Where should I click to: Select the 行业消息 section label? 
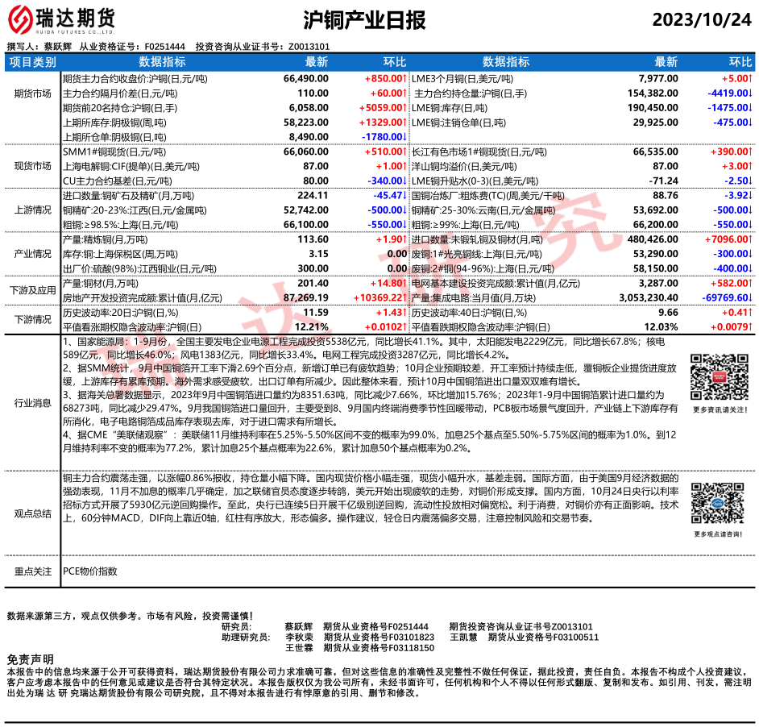32,402
